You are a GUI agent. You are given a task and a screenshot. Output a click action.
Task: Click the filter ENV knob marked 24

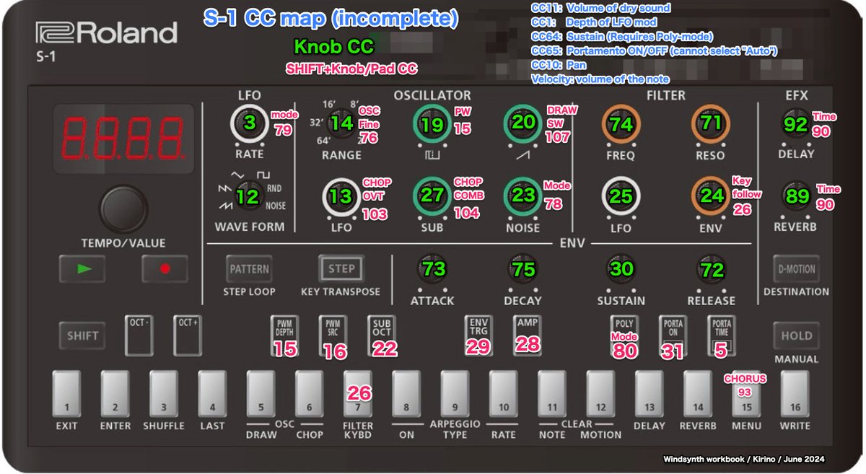(712, 196)
